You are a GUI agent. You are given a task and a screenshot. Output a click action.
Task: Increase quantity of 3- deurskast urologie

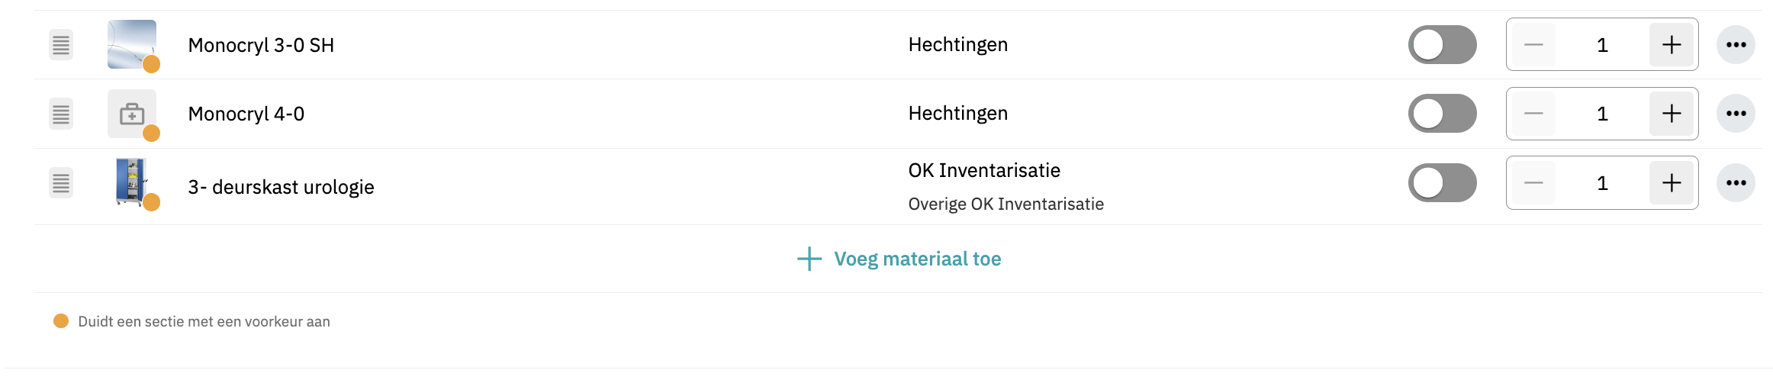click(x=1671, y=183)
